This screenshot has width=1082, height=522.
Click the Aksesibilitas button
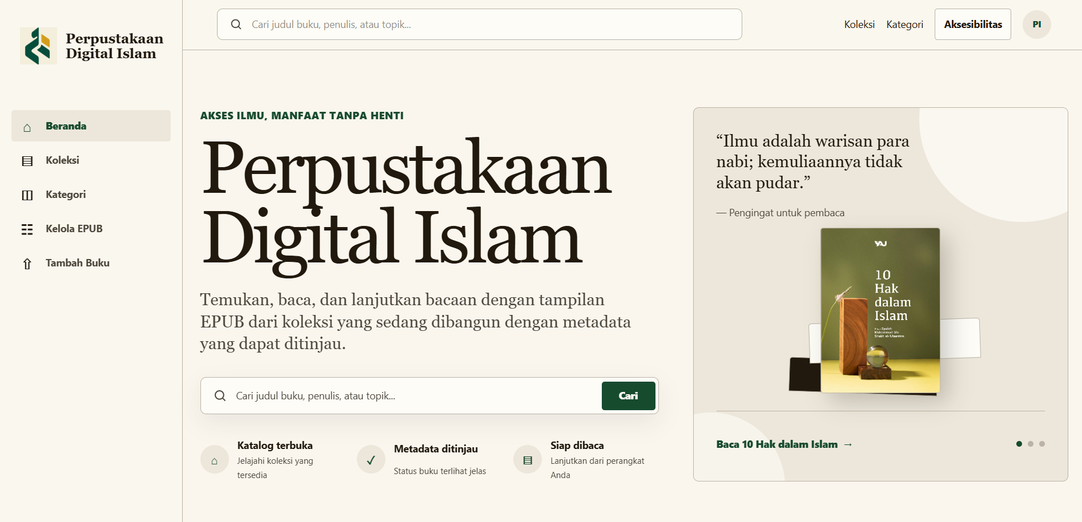point(973,25)
